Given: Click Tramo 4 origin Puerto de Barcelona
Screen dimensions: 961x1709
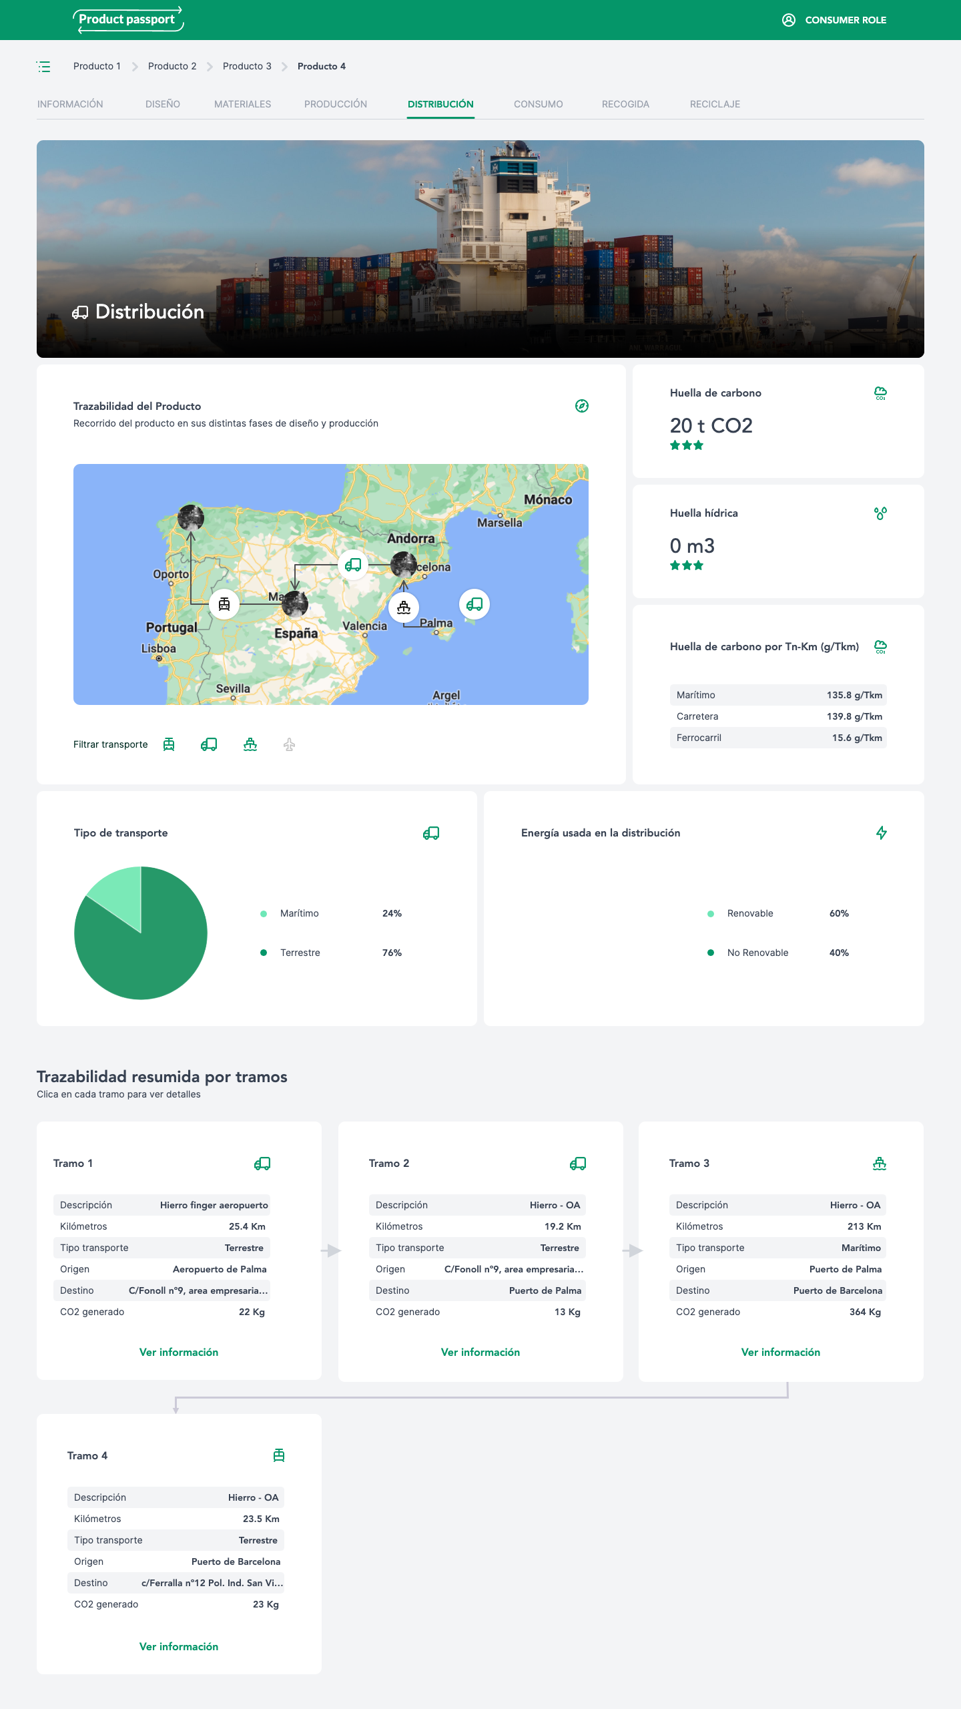Looking at the screenshot, I should tap(236, 1561).
